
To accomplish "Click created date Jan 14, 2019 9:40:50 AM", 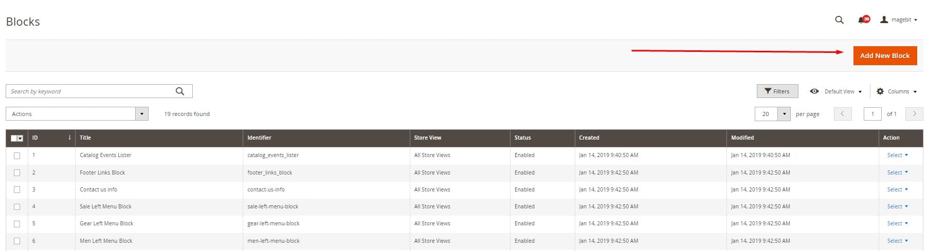I will [x=608, y=155].
